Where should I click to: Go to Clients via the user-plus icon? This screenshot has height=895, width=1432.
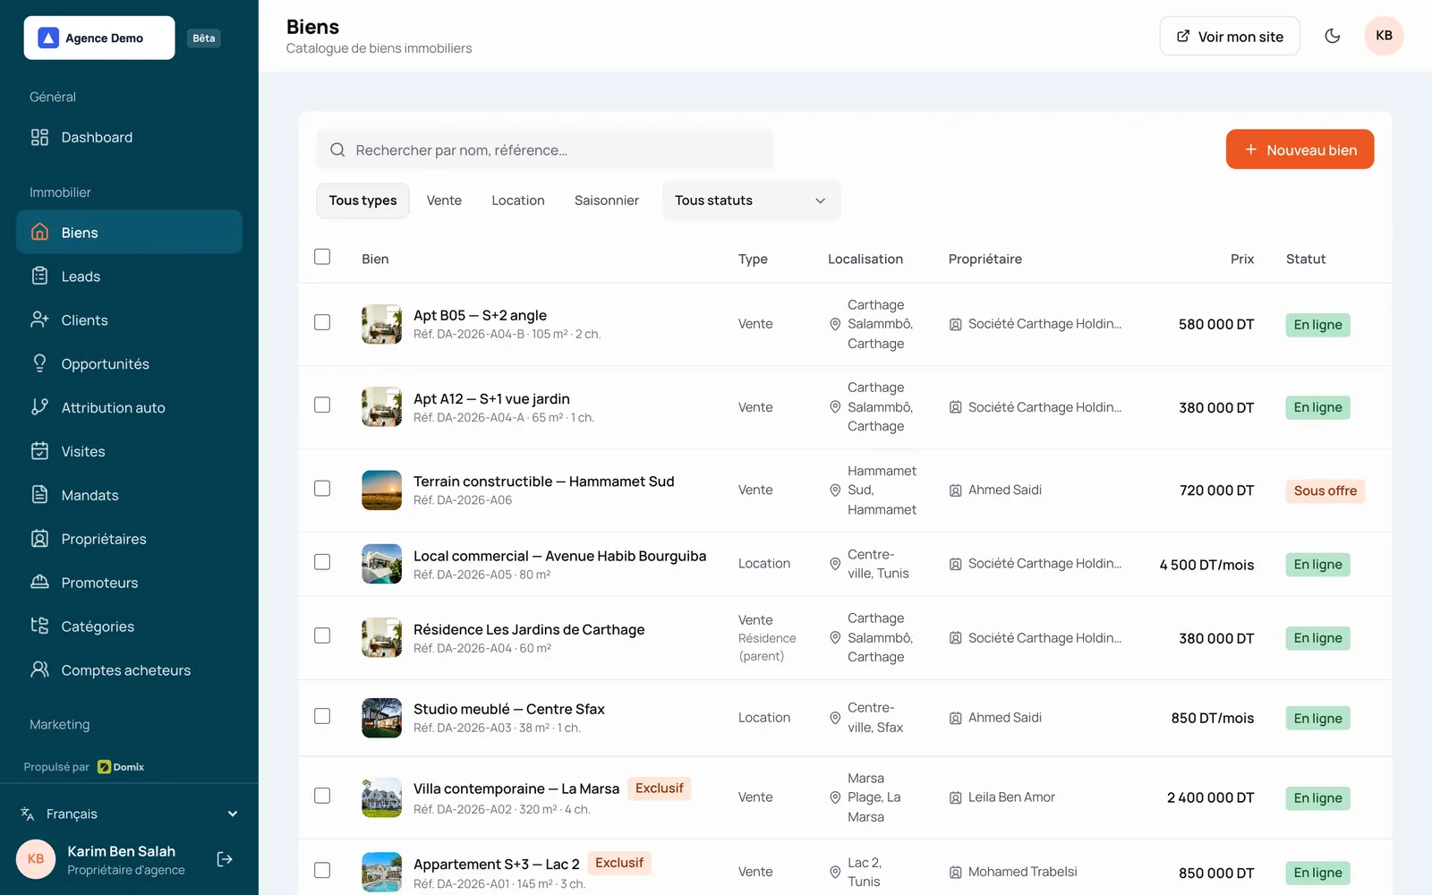[39, 320]
